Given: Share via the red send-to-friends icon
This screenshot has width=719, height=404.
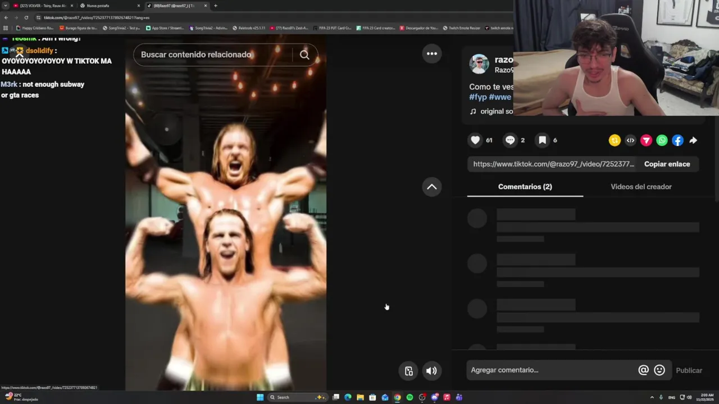Looking at the screenshot, I should tap(646, 141).
